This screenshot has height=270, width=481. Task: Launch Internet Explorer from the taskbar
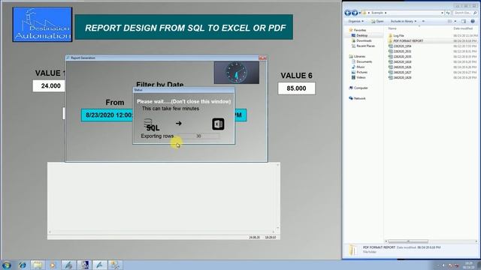tap(22, 265)
